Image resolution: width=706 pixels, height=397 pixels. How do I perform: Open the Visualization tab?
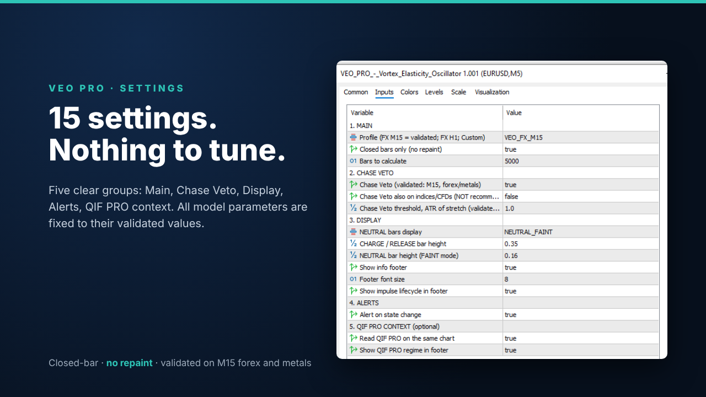point(492,92)
